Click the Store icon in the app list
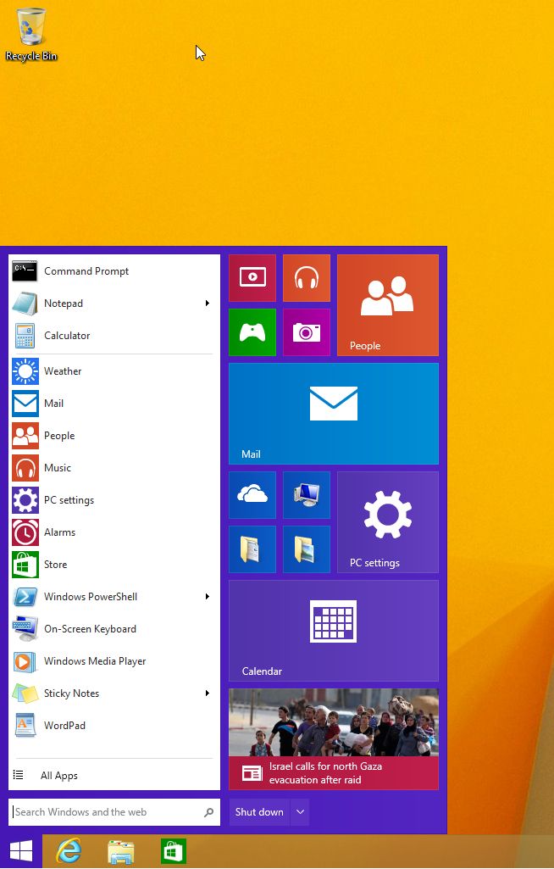The height and width of the screenshot is (869, 554). (x=25, y=564)
